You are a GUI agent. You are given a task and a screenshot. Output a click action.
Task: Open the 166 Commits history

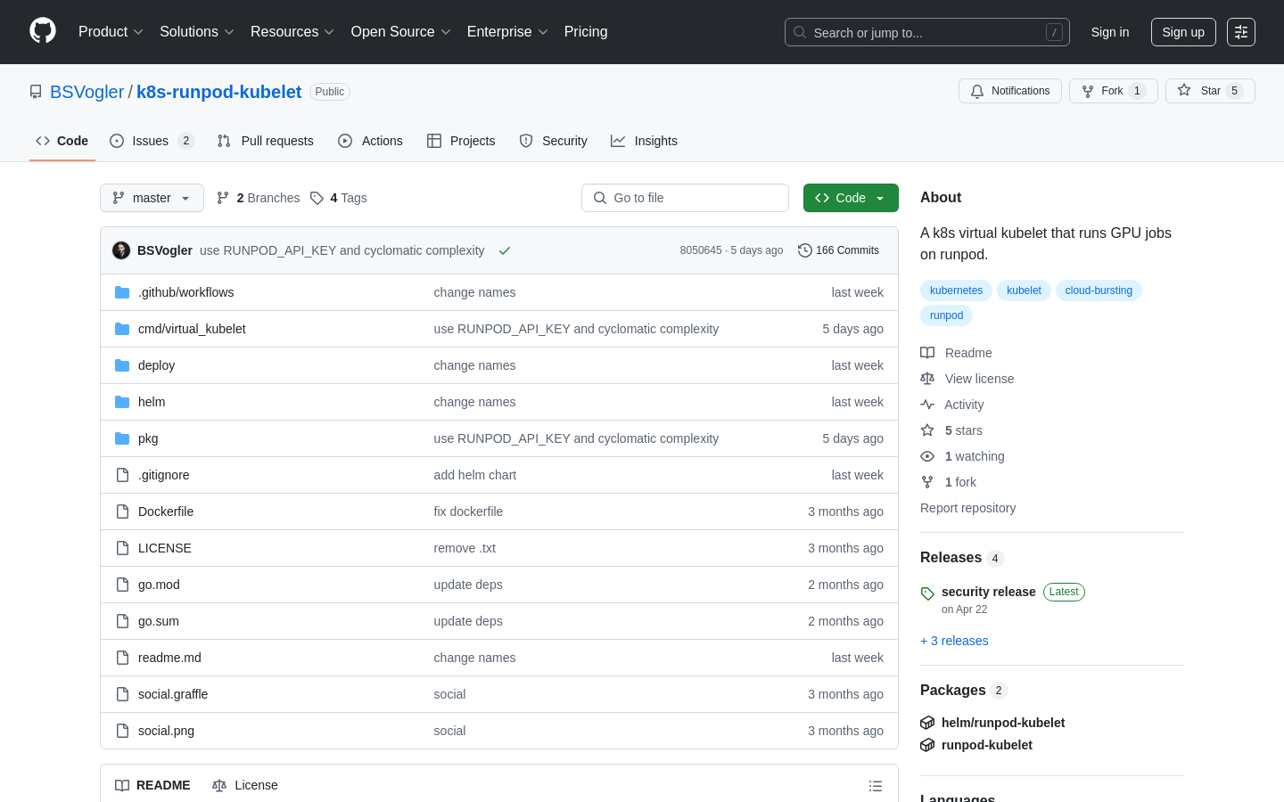click(x=838, y=250)
